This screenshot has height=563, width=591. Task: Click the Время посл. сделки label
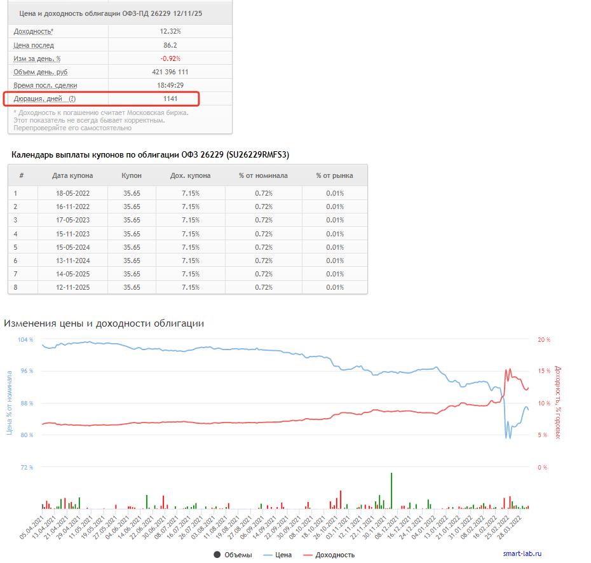pyautogui.click(x=45, y=85)
